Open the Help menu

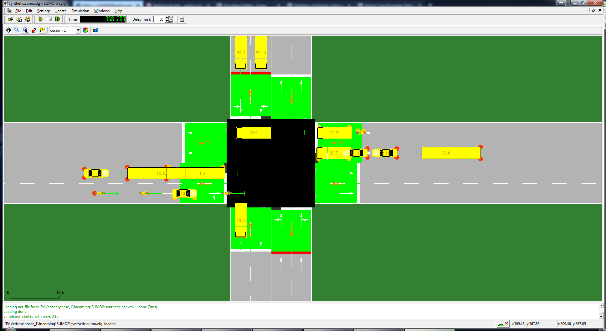tap(118, 11)
